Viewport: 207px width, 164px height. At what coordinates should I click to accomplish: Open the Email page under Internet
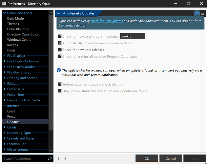pos(11,111)
